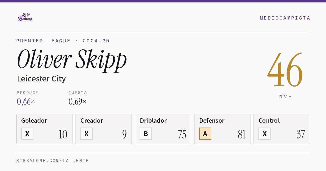Click the Sir Balone logo

coord(25,17)
